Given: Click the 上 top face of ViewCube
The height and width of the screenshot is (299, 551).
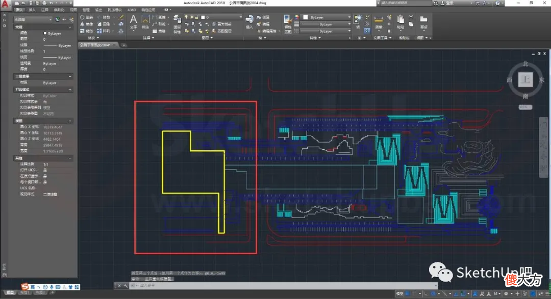Looking at the screenshot, I should click(x=525, y=79).
